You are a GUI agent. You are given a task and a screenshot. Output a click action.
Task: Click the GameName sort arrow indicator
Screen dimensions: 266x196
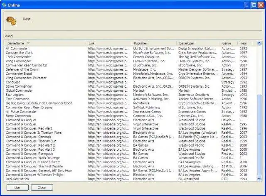point(28,43)
